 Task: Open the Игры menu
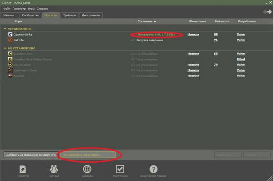coord(31,9)
